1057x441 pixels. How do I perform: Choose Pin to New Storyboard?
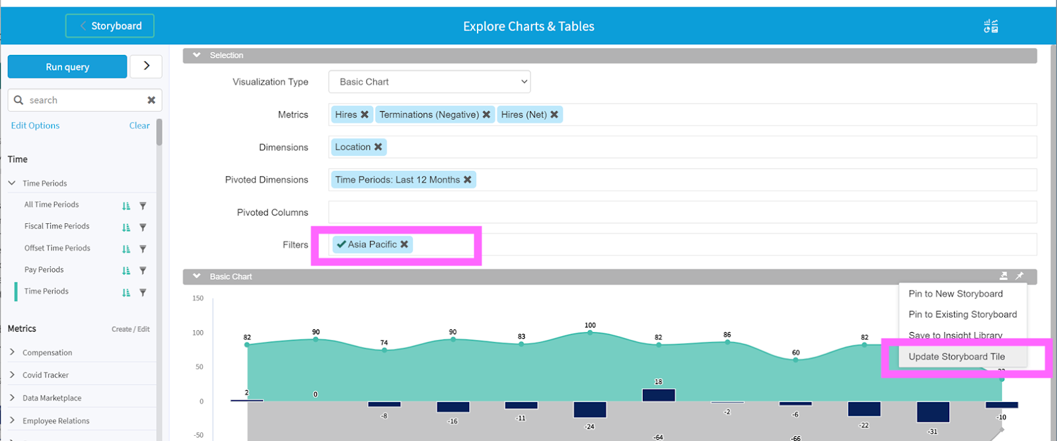955,294
